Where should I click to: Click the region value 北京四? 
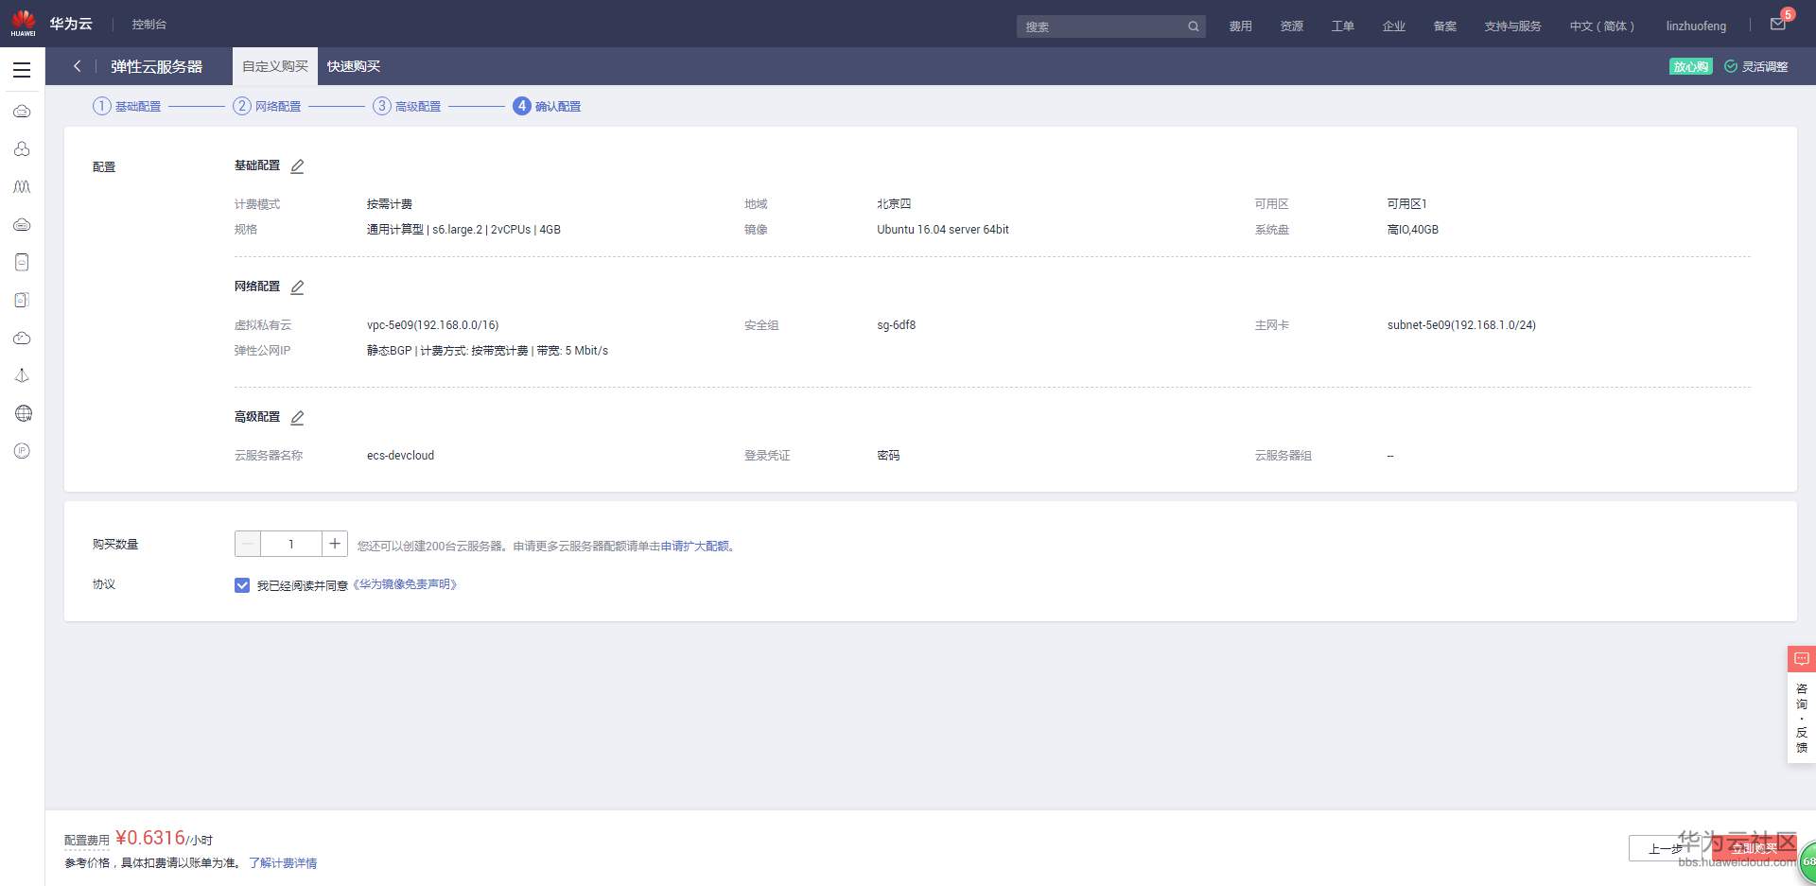[894, 204]
